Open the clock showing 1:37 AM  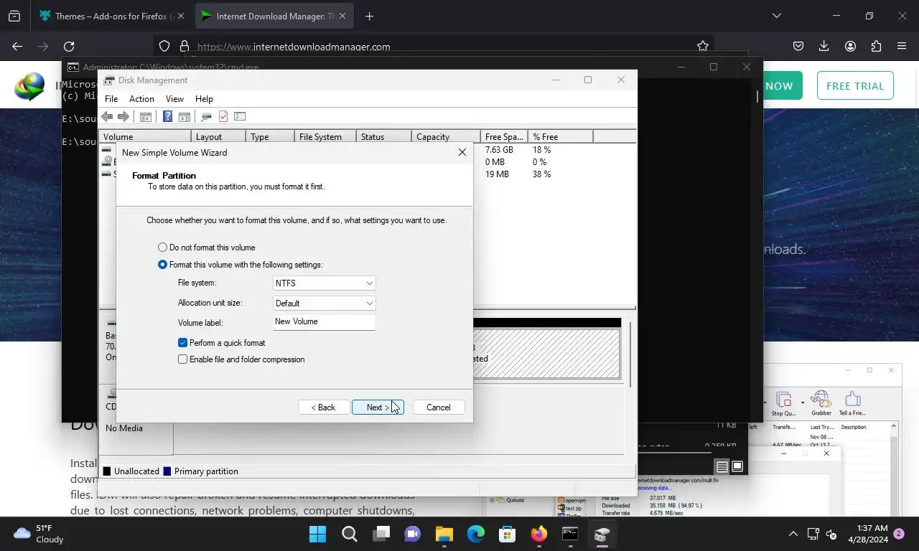coord(867,534)
